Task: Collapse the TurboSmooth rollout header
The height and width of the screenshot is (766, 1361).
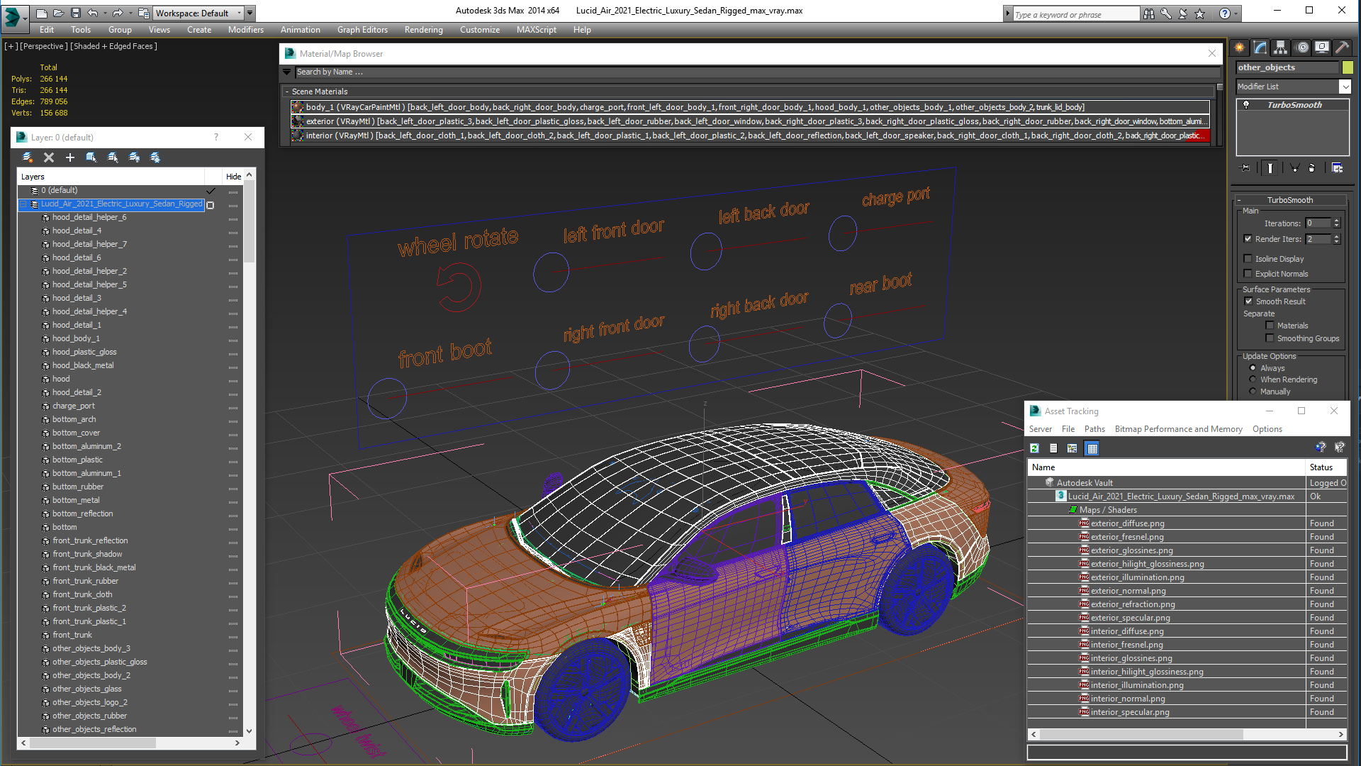Action: click(1290, 200)
